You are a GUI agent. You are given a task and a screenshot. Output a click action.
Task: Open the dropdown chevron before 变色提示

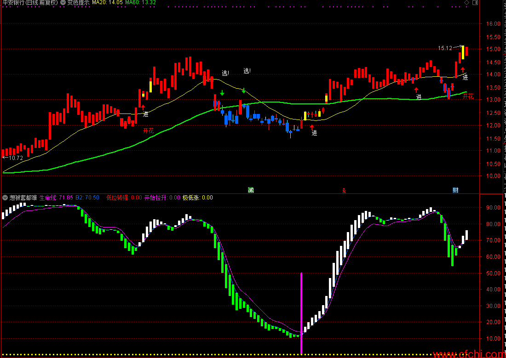63,3
